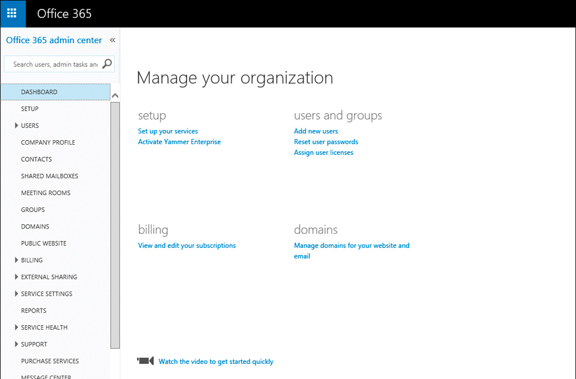576x379 pixels.
Task: Select DASHBOARD in the navigation
Action: tap(56, 92)
